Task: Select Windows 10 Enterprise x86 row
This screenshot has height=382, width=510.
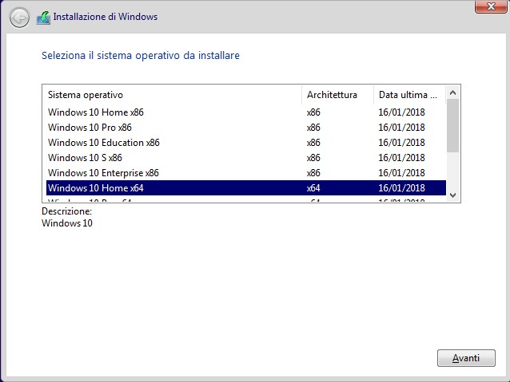Action: click(x=246, y=173)
